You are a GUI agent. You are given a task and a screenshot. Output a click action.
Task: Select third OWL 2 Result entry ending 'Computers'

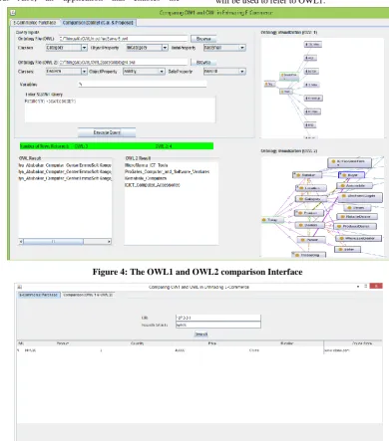(146, 178)
